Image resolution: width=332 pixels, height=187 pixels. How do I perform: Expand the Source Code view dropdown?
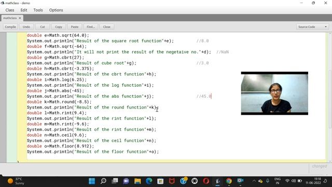coord(312,27)
